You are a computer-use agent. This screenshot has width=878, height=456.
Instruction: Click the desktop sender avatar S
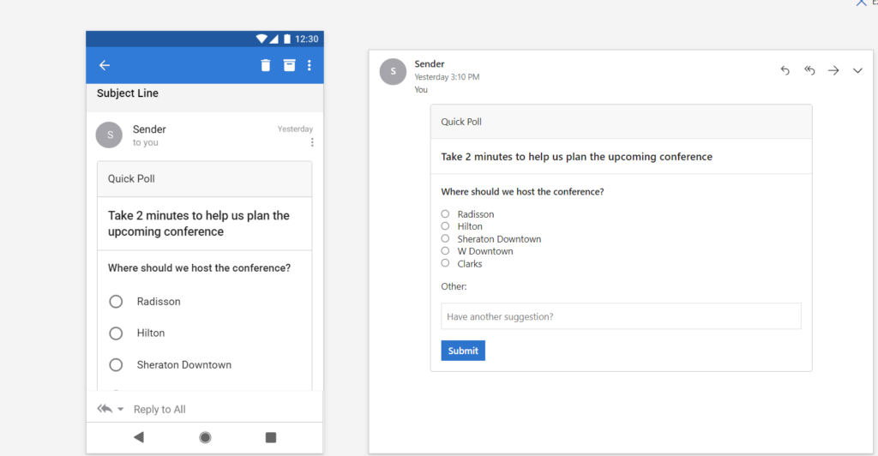pos(393,72)
